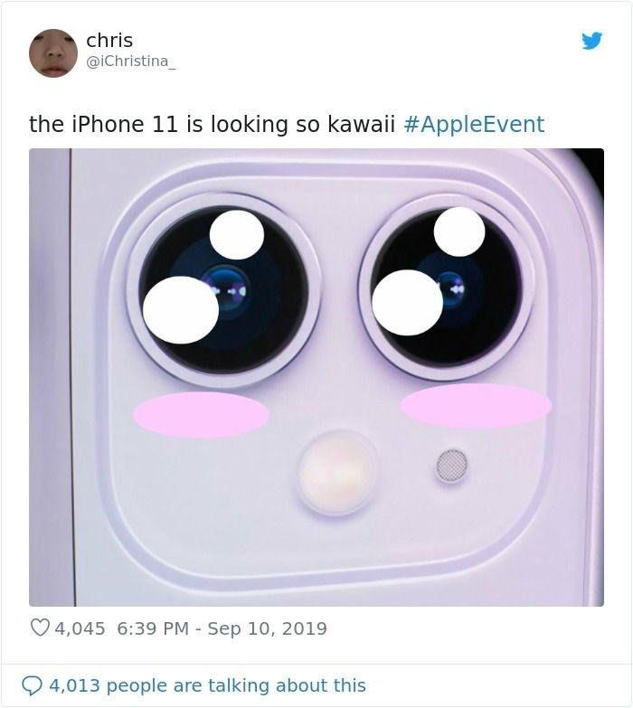Click the left camera lens in photo
The height and width of the screenshot is (708, 633).
[224, 290]
